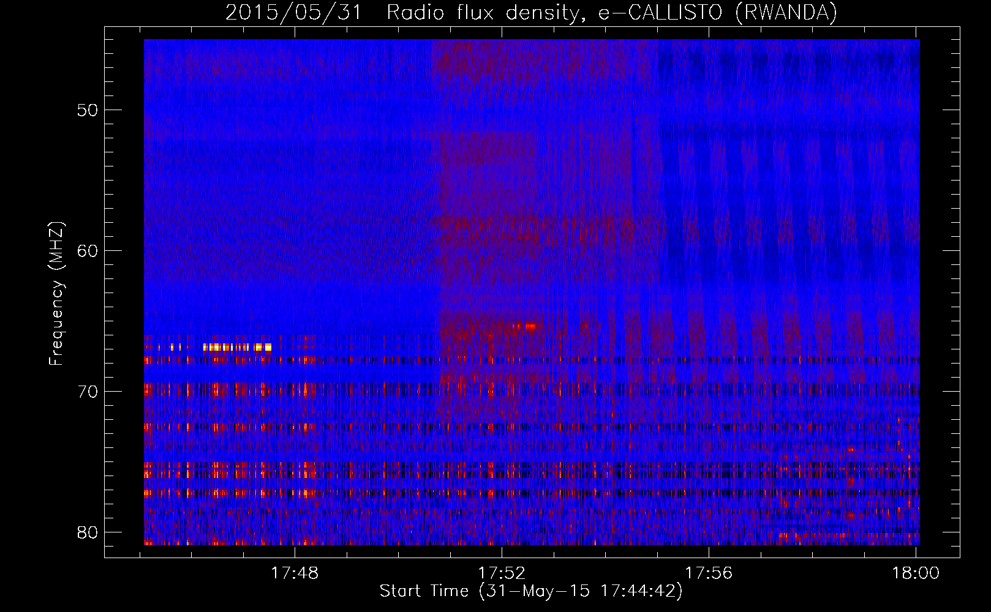
Task: Click the 17:56 time tick label
Action: (709, 573)
